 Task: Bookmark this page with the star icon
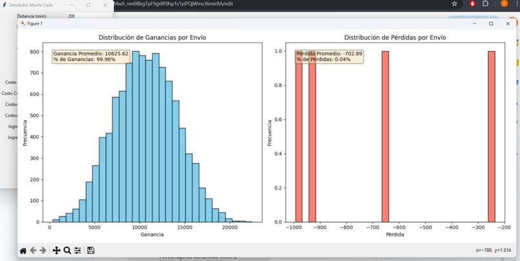coord(454,4)
